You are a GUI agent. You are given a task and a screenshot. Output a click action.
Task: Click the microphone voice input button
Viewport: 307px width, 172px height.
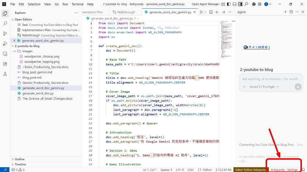click(298, 87)
